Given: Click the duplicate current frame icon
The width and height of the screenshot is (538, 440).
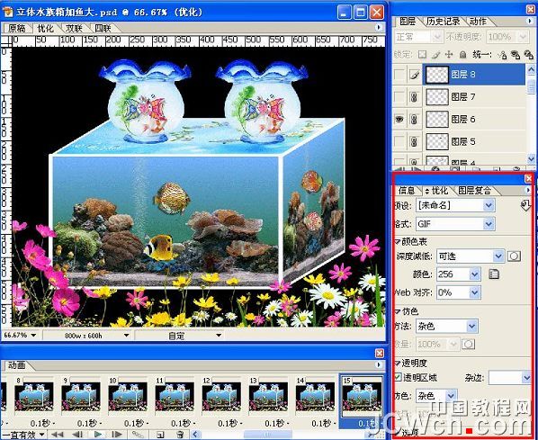Looking at the screenshot, I should (160, 435).
